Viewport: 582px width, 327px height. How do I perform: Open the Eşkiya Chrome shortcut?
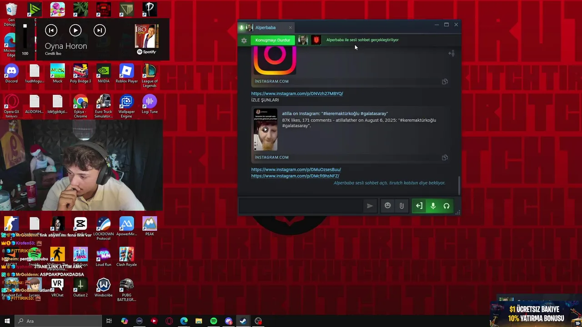[80, 107]
